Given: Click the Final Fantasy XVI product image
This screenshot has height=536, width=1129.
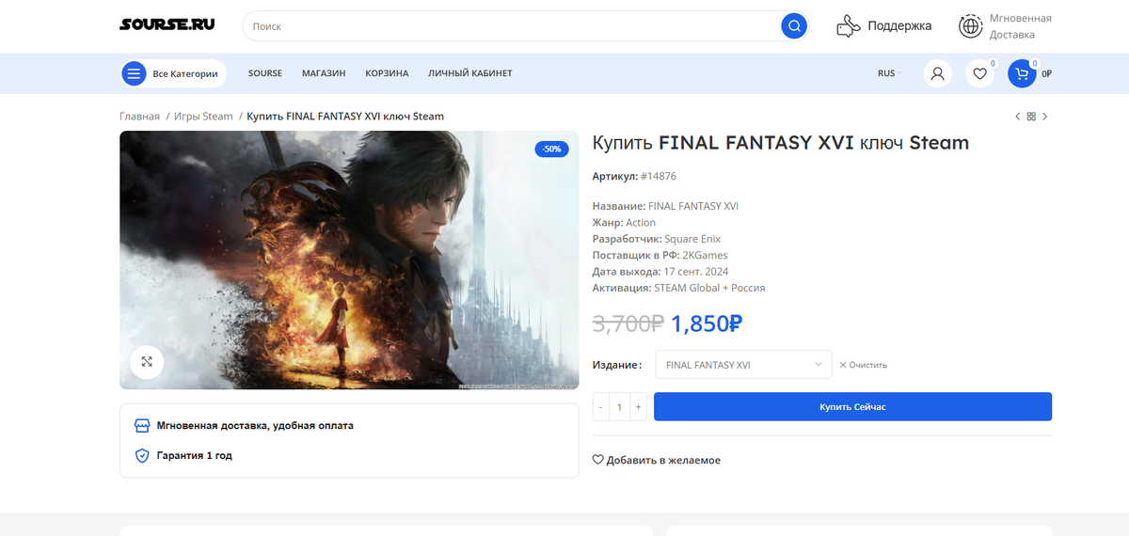Looking at the screenshot, I should [349, 260].
